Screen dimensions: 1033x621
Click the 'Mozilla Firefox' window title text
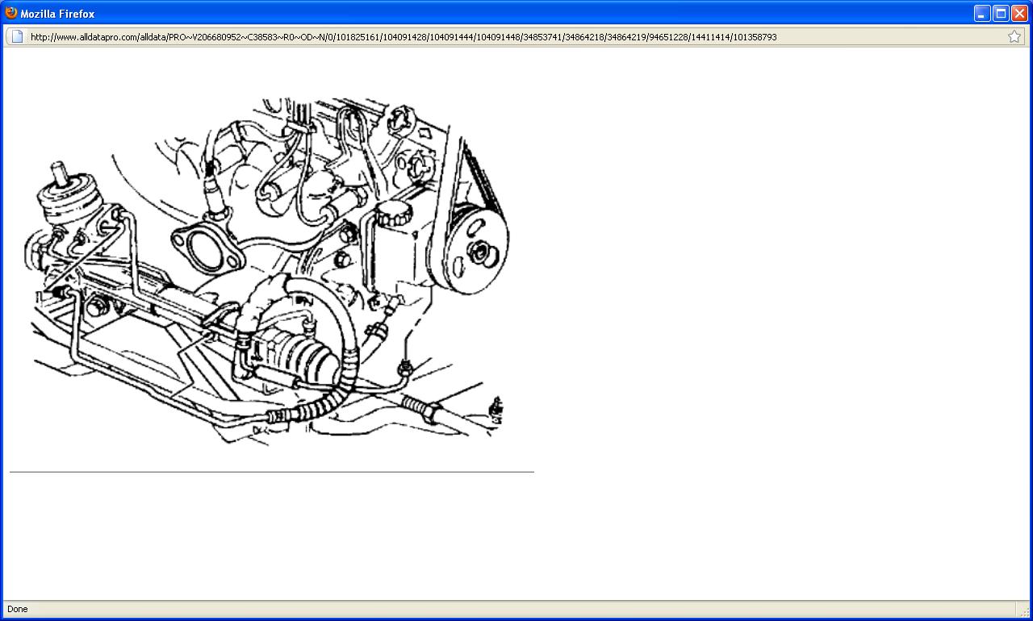pyautogui.click(x=57, y=14)
